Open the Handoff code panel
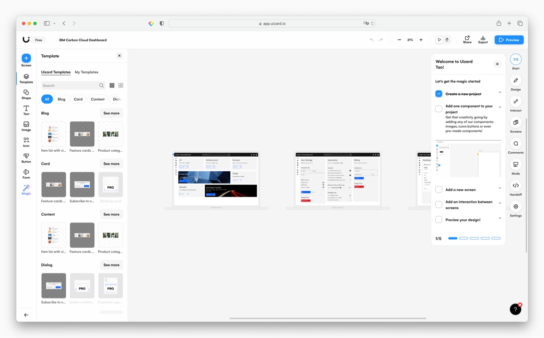 pyautogui.click(x=515, y=188)
